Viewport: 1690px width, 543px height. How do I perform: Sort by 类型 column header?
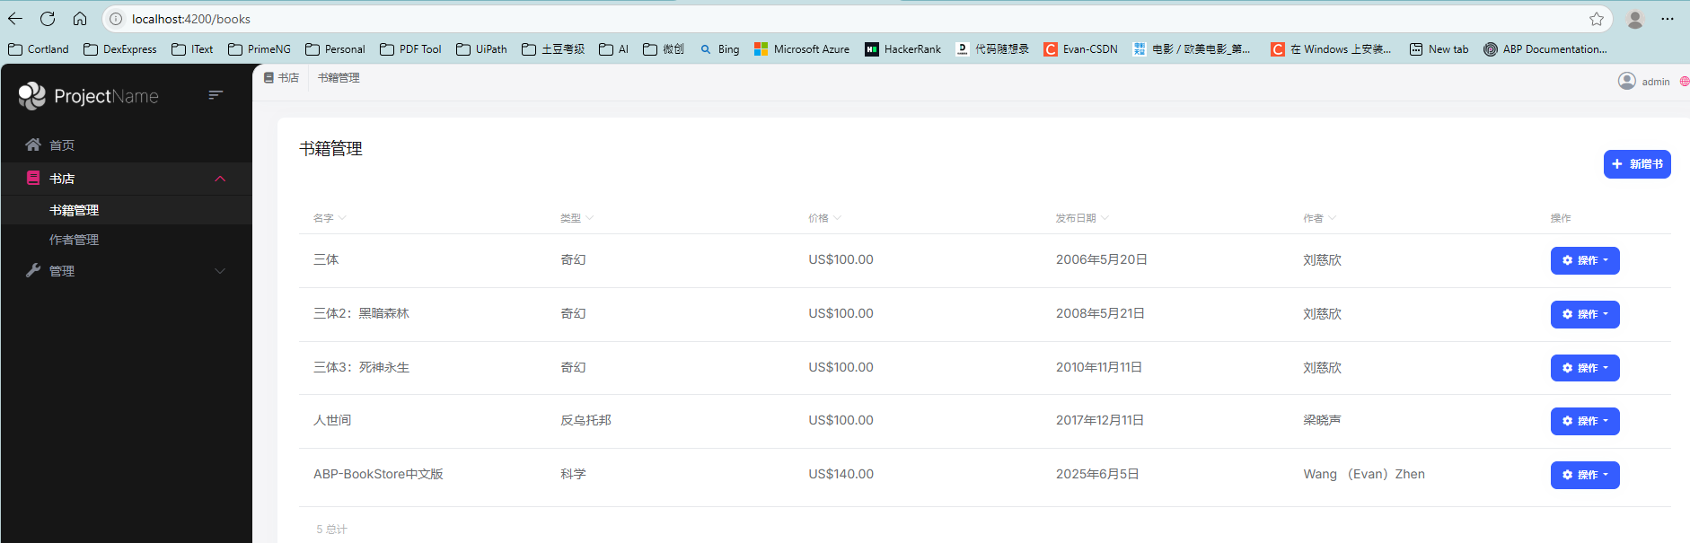(577, 218)
